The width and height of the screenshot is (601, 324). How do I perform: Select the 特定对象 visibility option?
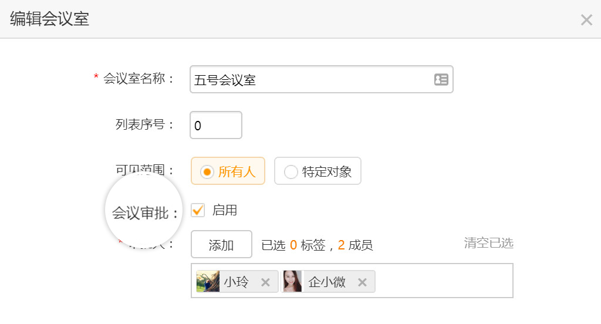[318, 171]
